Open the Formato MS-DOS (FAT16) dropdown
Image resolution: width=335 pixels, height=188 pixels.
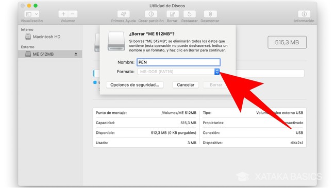coord(178,72)
